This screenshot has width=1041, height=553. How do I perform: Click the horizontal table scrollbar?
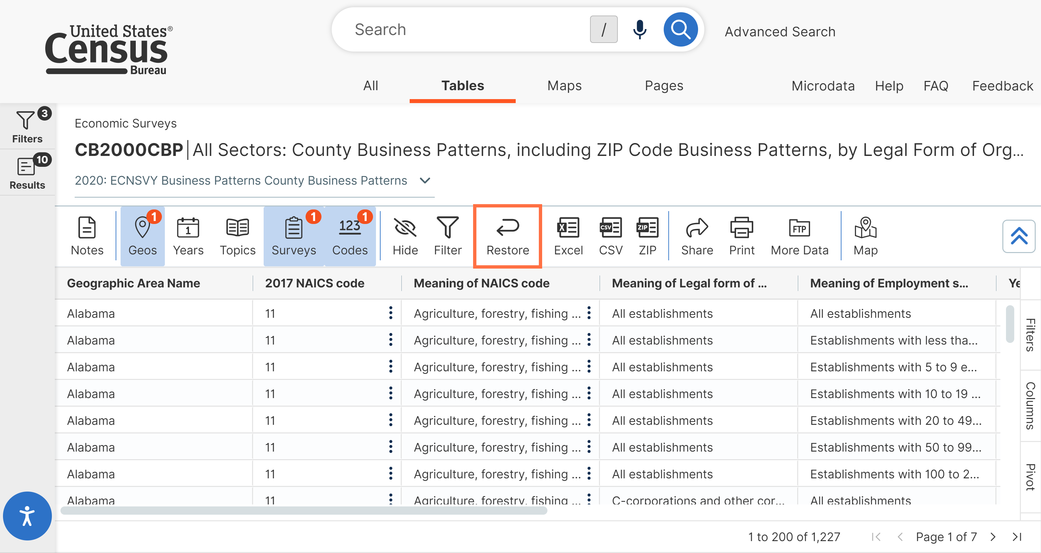click(304, 511)
